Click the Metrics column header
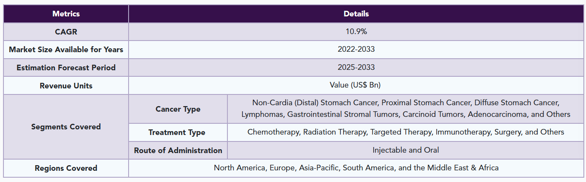This screenshot has width=586, height=182. 66,14
